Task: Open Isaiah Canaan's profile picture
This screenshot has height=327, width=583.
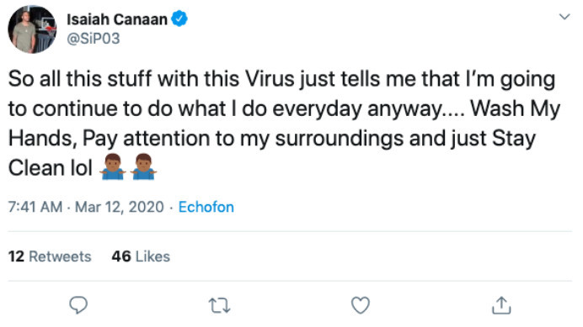Action: pos(32,29)
